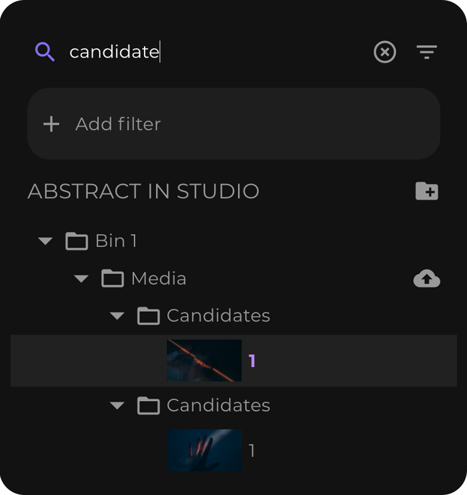Click the purple search magnifier icon

coord(45,52)
